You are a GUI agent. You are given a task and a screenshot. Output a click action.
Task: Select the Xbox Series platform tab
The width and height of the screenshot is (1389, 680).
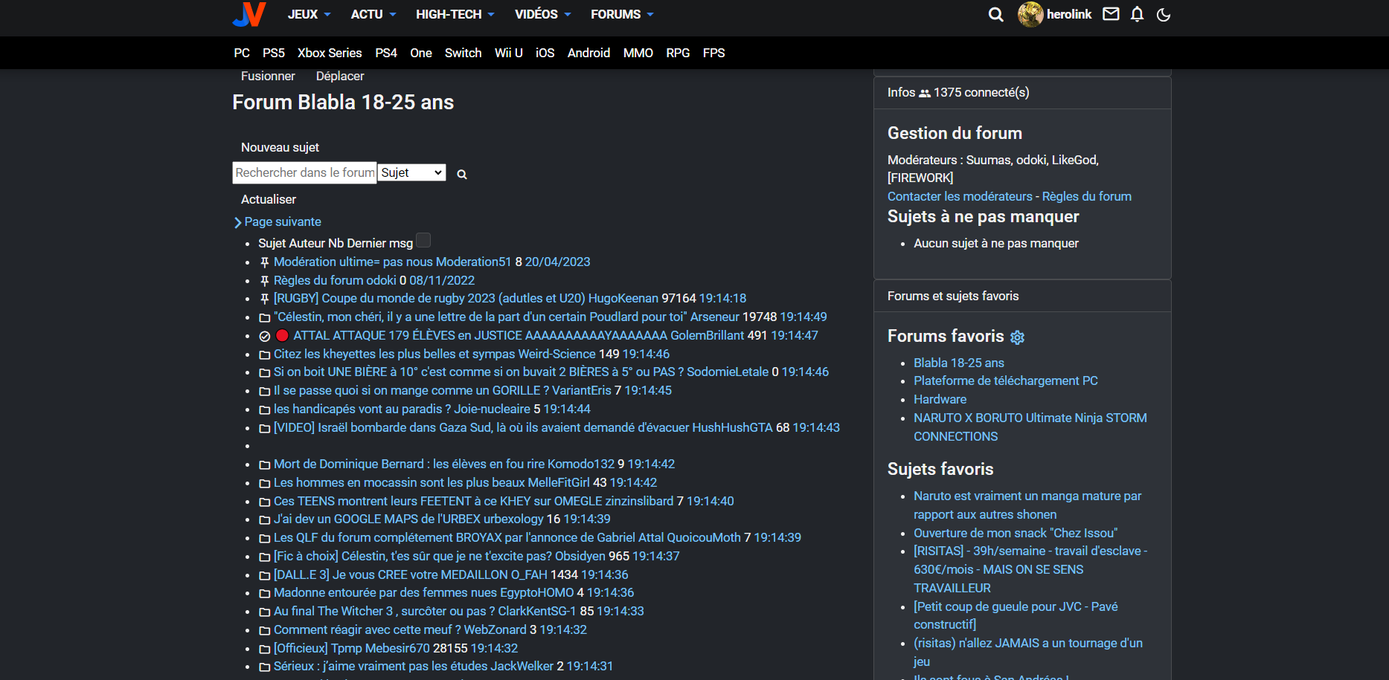click(x=330, y=53)
